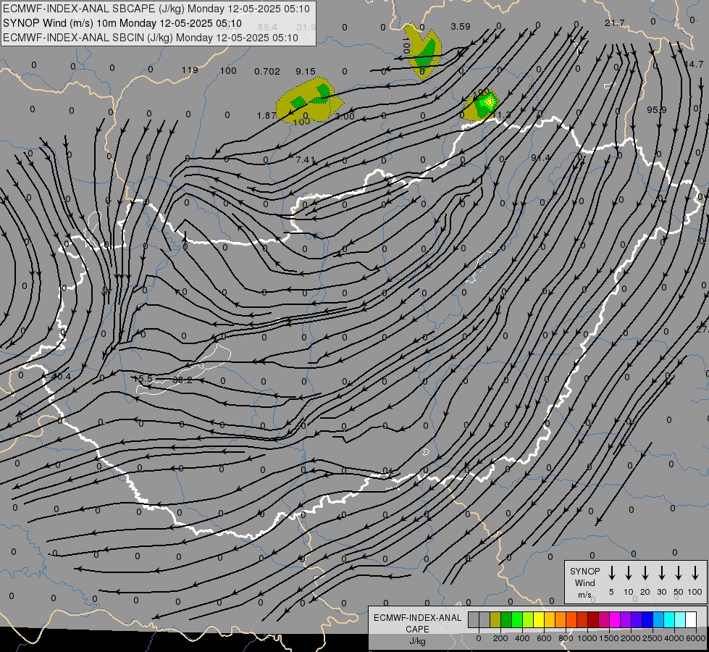Viewport: 709px width, 652px height.
Task: Pick the olive swatch on CAPE colorbar
Action: pyautogui.click(x=495, y=619)
